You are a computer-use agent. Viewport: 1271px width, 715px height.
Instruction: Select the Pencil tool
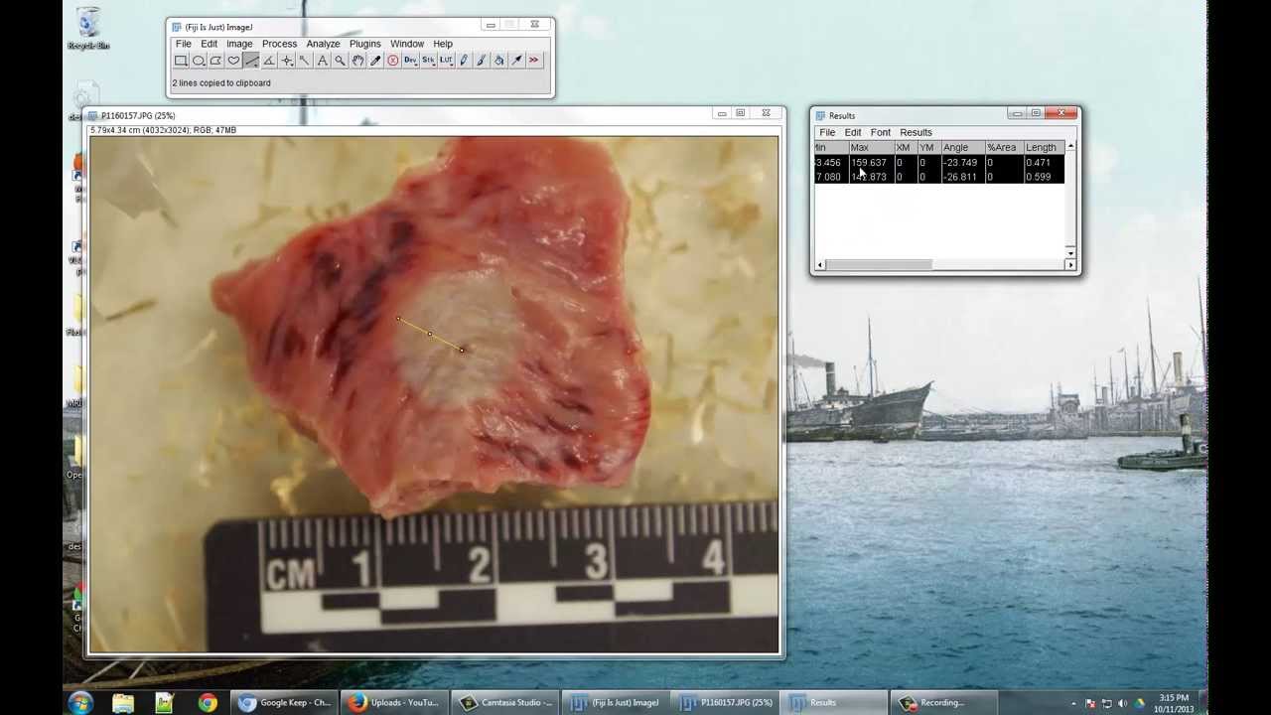tap(464, 61)
